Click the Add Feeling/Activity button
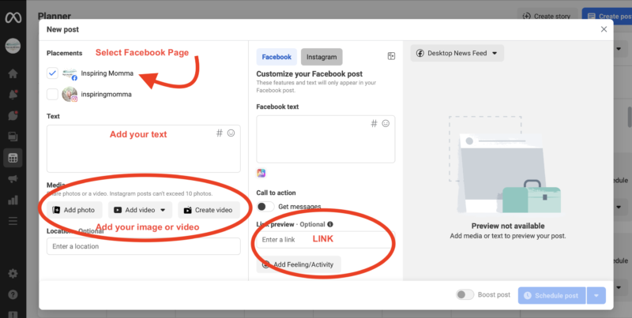This screenshot has width=632, height=318. [x=299, y=264]
